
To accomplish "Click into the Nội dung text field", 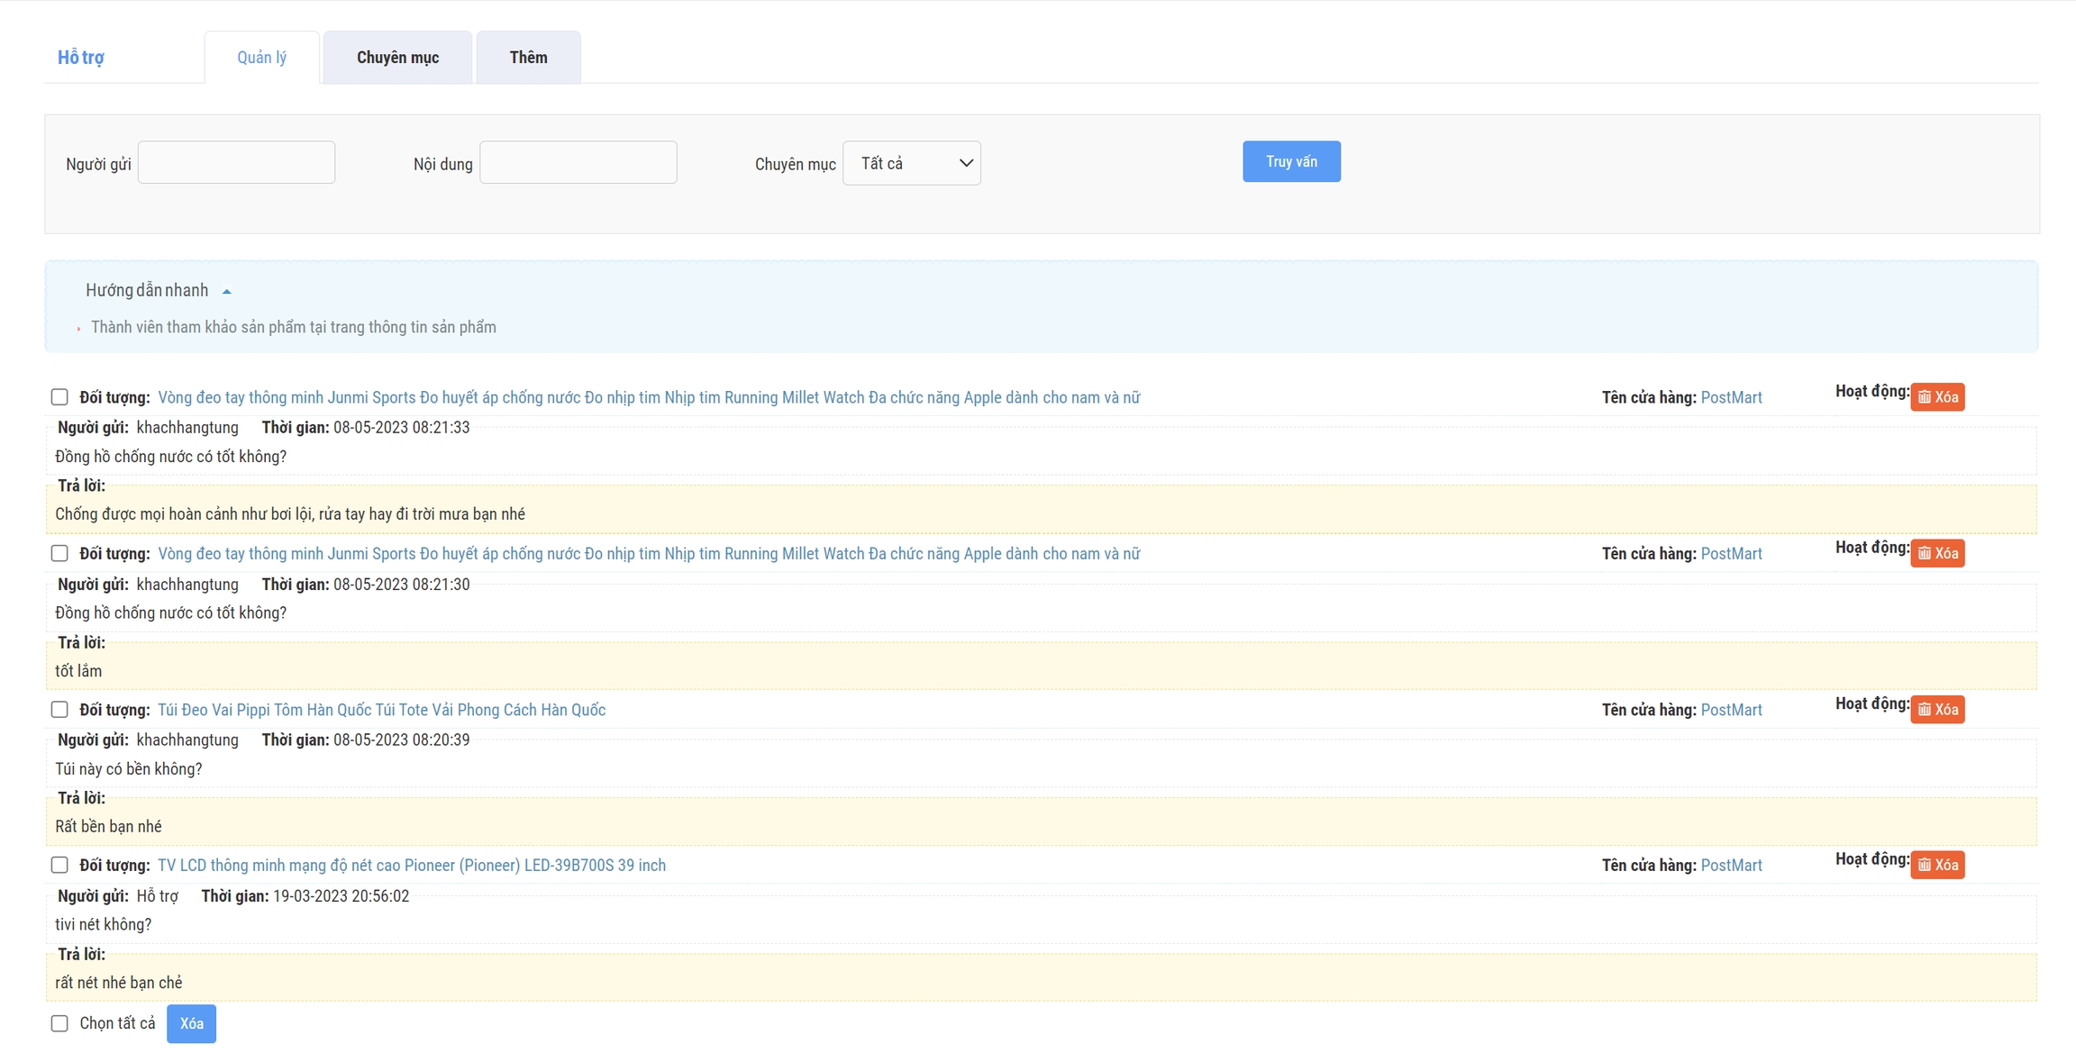I will [578, 163].
